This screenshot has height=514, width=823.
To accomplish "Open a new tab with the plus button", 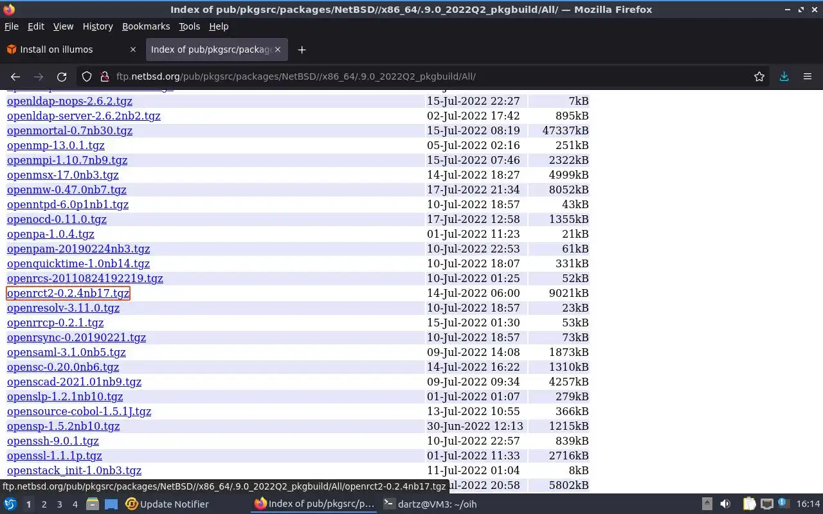I will [302, 49].
